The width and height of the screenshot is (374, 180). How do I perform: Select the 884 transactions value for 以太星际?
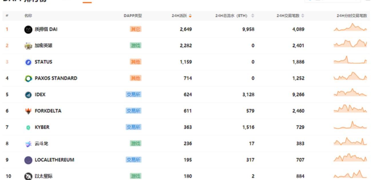300,176
